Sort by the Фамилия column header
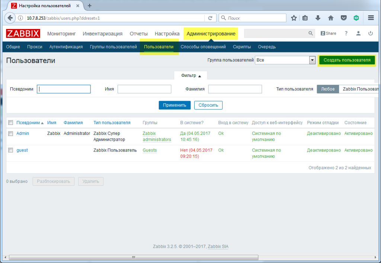The image size is (381, 263). (x=73, y=123)
